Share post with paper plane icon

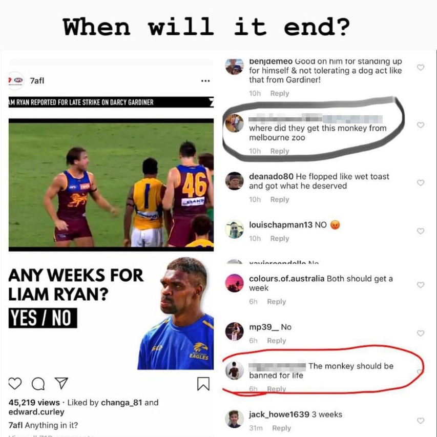(61, 383)
